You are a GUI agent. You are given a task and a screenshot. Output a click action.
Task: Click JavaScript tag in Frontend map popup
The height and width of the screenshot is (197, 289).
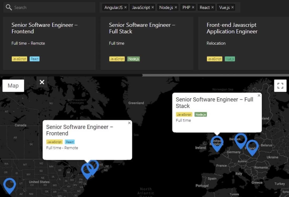pos(54,142)
